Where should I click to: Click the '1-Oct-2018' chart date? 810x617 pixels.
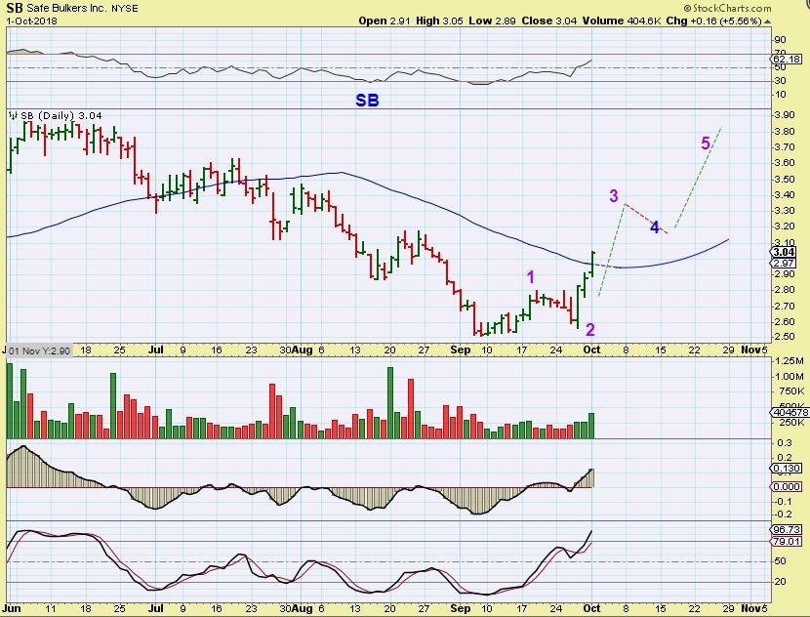[32, 21]
